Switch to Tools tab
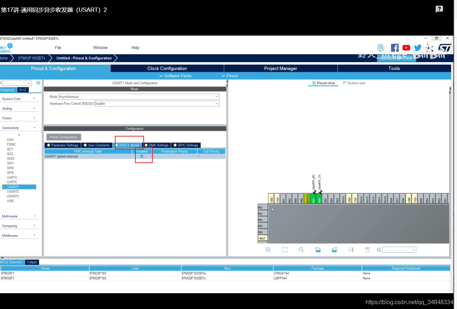The image size is (457, 309). click(x=394, y=69)
